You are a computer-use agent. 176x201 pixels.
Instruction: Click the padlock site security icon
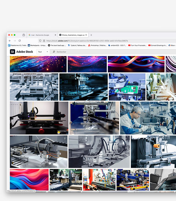point(44,41)
